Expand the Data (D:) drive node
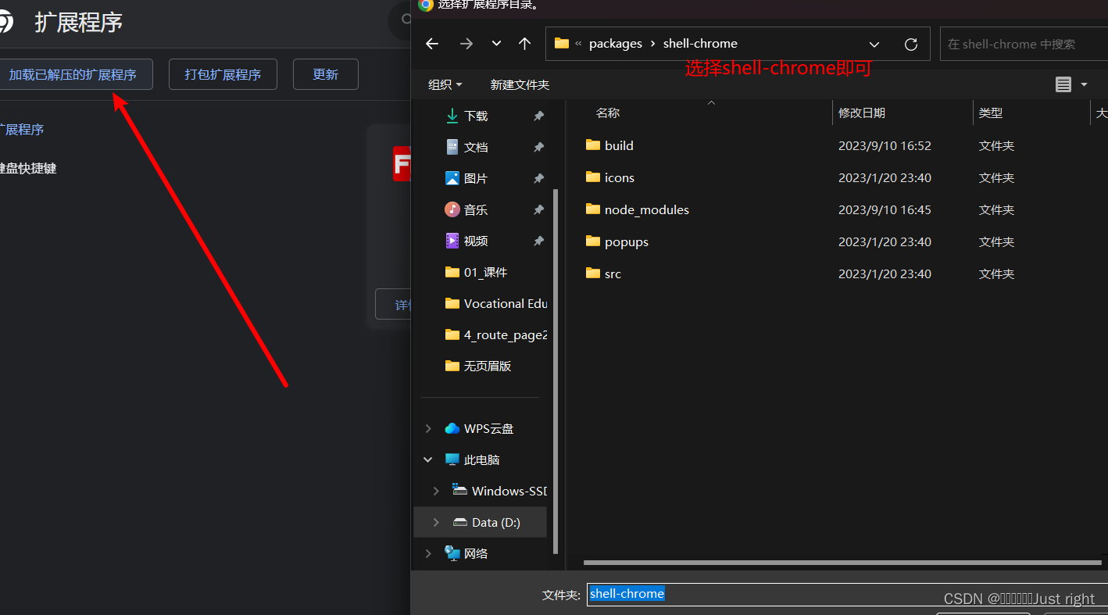The height and width of the screenshot is (615, 1108). pyautogui.click(x=436, y=522)
